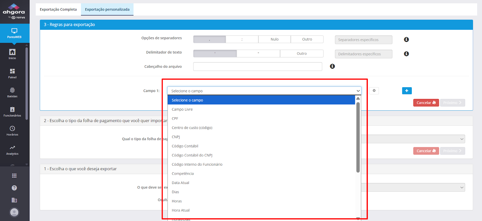Open the apps grid icon

click(x=14, y=176)
